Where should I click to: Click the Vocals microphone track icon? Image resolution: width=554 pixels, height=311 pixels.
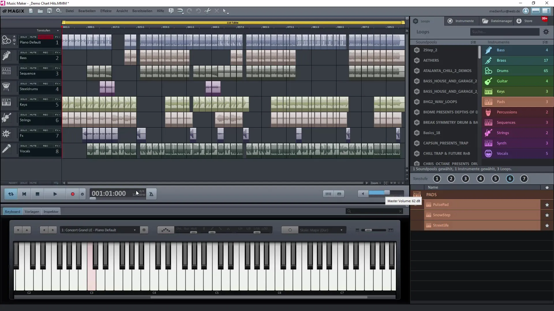point(6,149)
